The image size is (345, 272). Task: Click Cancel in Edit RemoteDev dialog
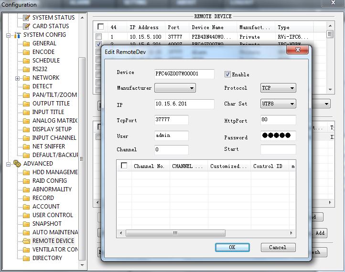278,247
